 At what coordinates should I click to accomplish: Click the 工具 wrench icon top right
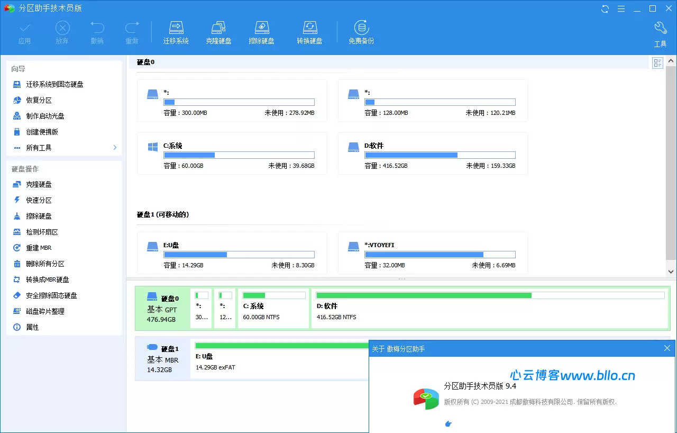660,28
